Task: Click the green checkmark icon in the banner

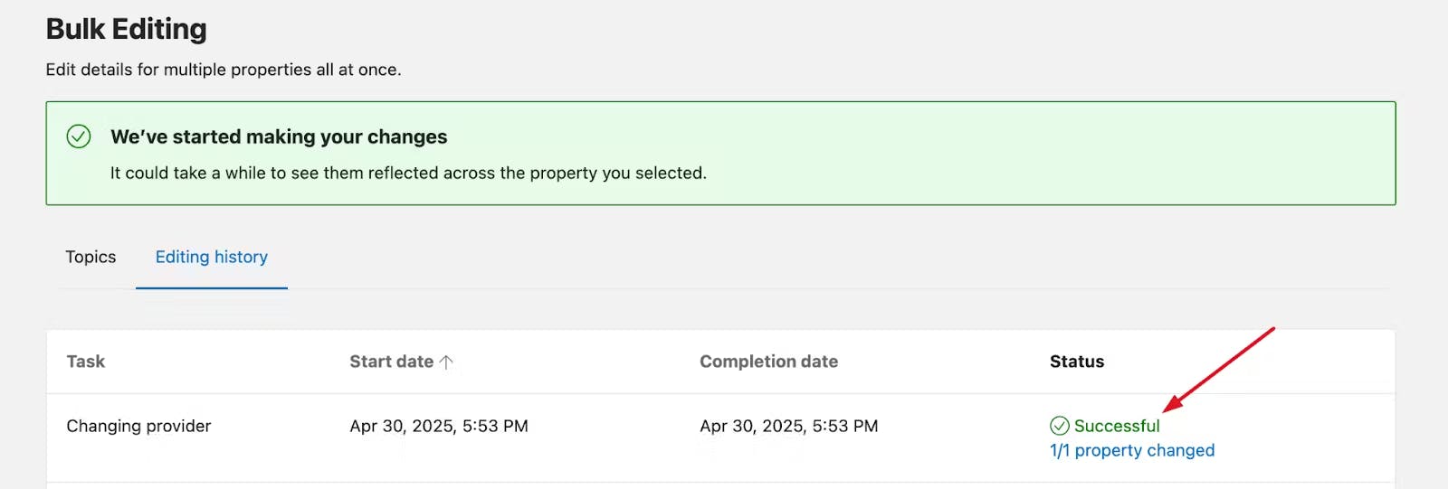Action: pos(79,136)
